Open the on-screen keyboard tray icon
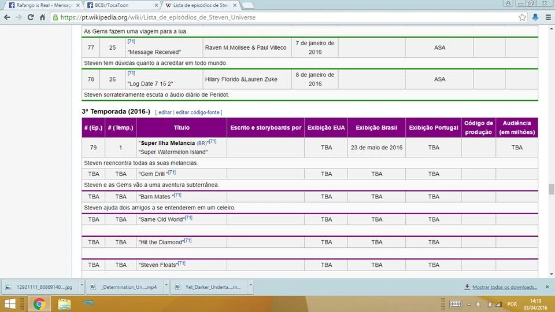555x312 pixels. [x=455, y=304]
